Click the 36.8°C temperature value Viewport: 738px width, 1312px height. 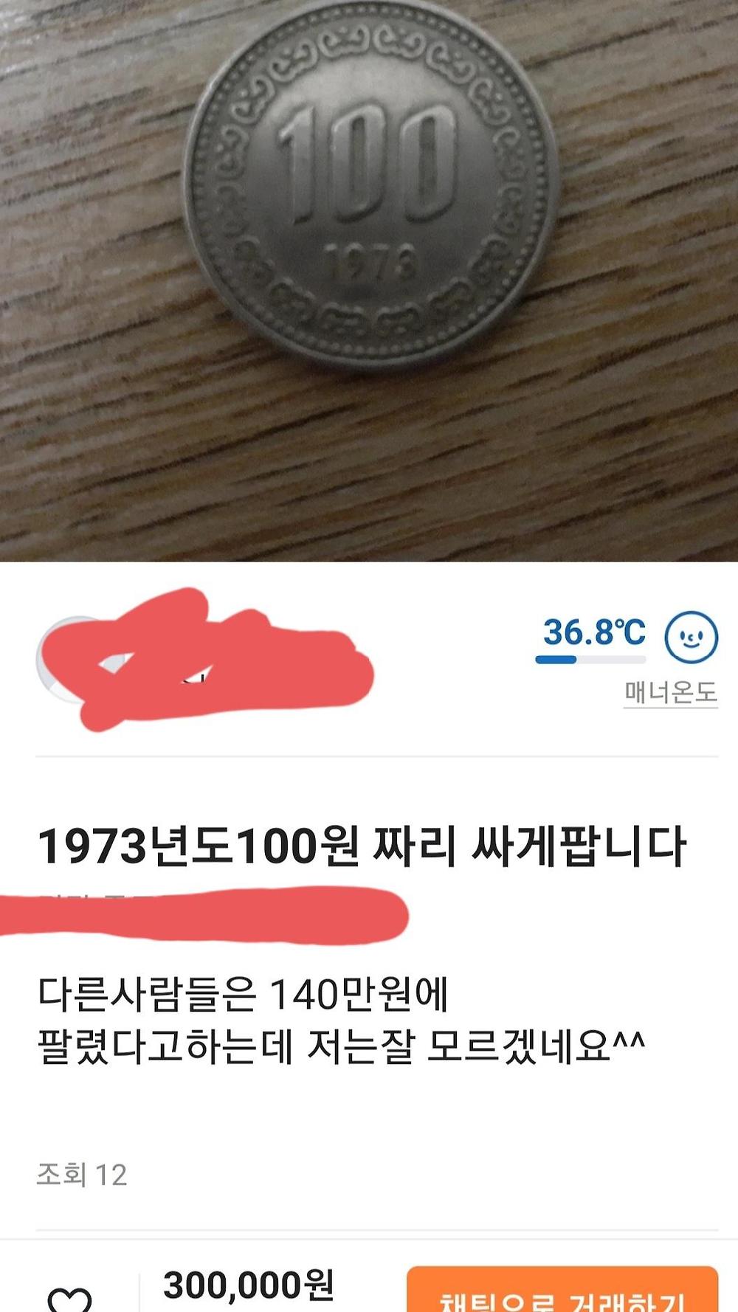pos(594,632)
